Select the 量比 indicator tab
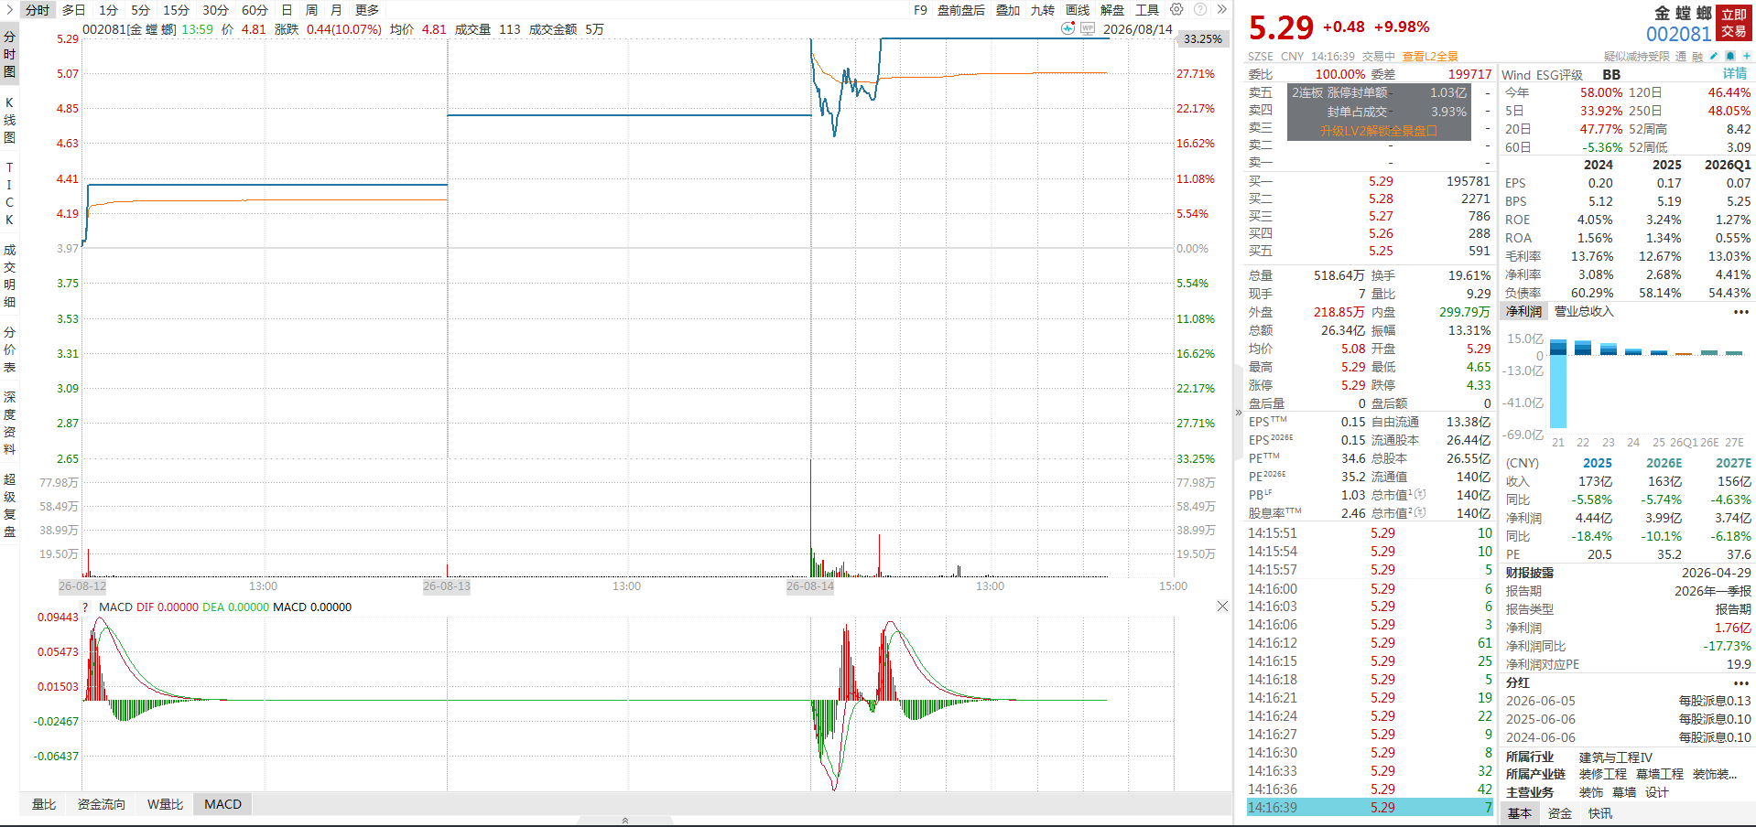This screenshot has width=1756, height=827. point(44,804)
